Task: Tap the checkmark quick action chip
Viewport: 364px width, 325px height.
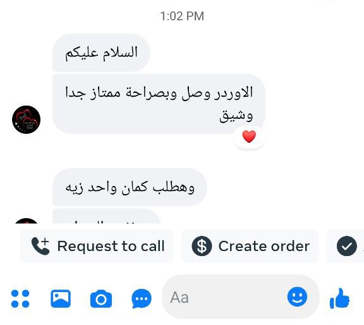Action: (x=346, y=246)
